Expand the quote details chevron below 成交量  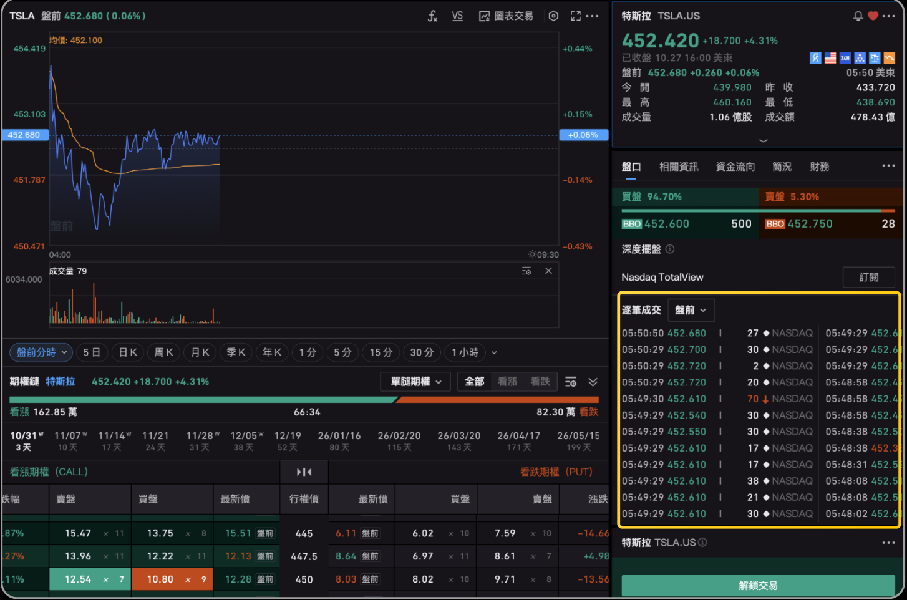763,140
